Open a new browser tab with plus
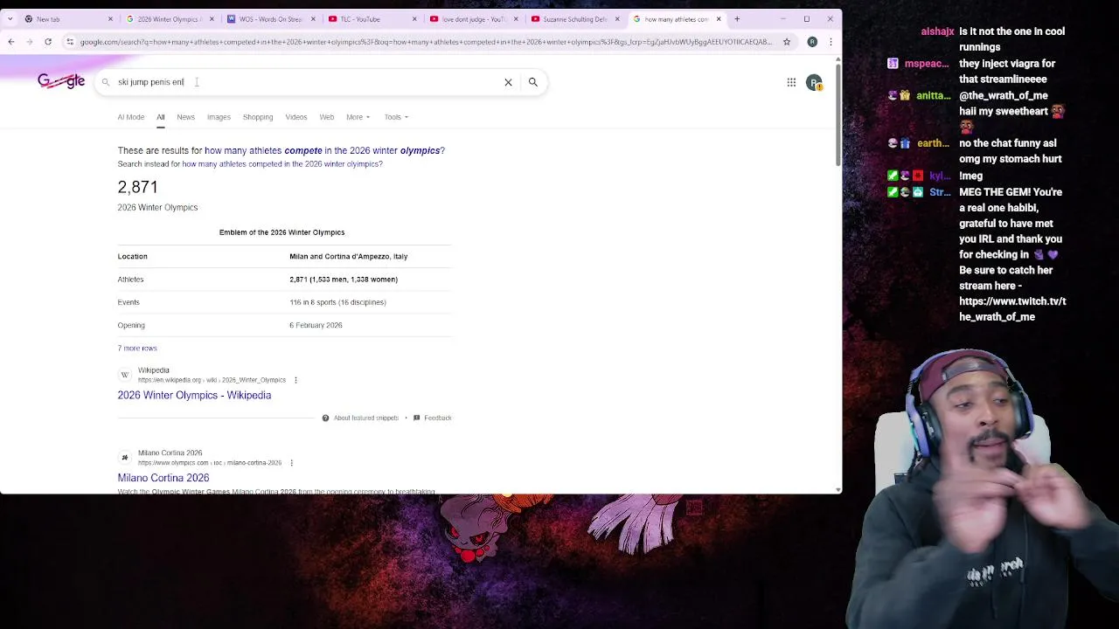Screen dimensions: 1119x629 pos(737,19)
